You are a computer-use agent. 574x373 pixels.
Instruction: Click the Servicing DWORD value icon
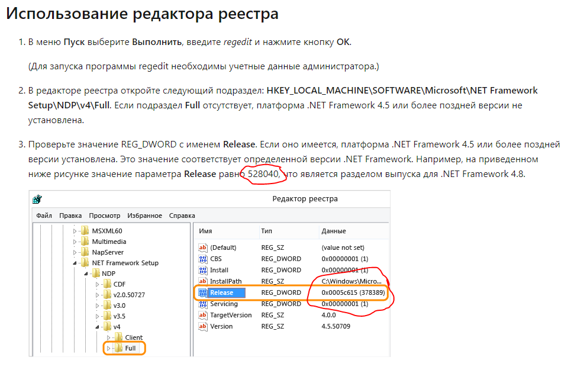[203, 304]
